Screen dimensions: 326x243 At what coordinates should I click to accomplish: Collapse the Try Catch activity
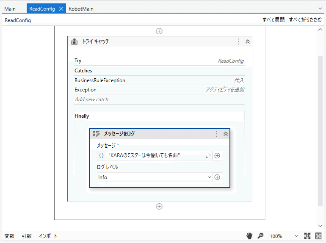tap(247, 41)
